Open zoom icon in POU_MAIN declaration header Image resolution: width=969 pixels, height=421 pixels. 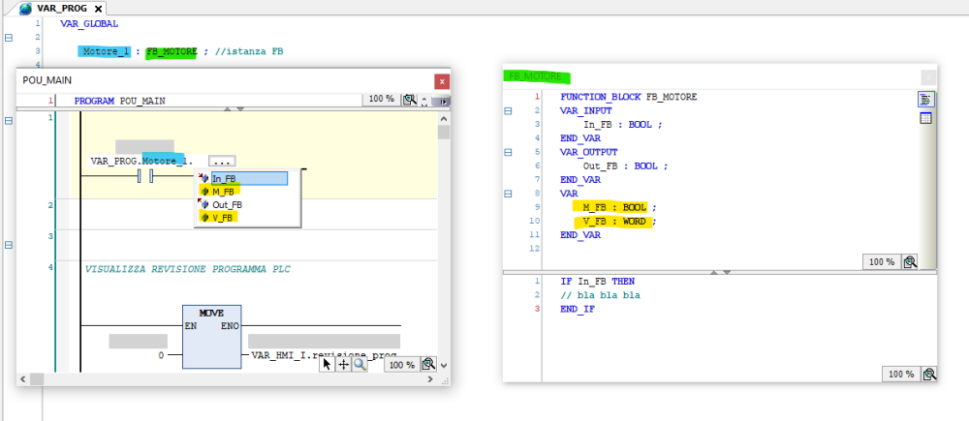(410, 100)
